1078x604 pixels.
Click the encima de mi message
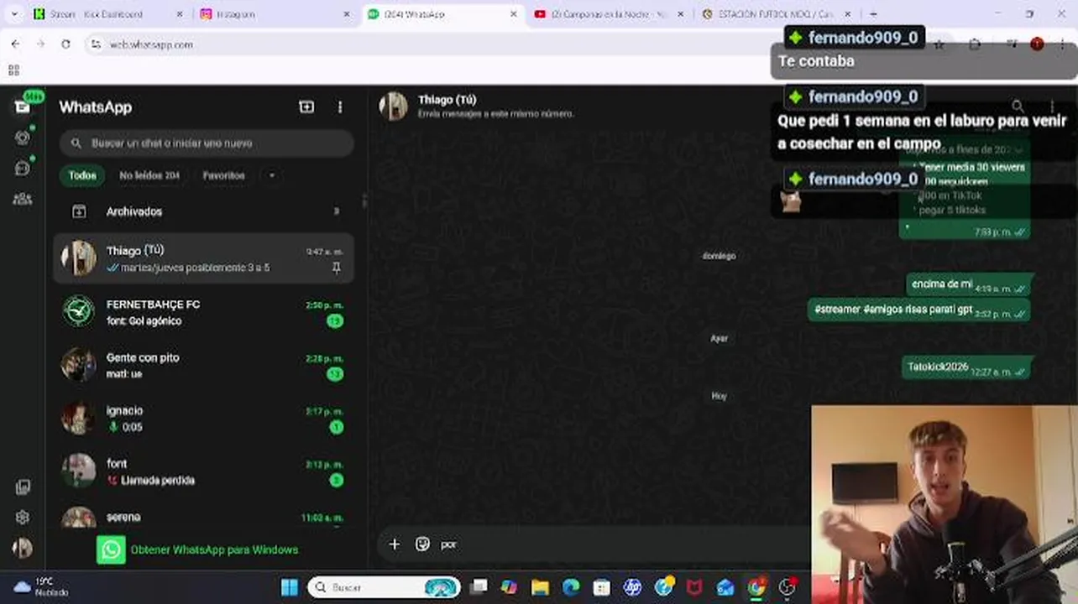968,284
